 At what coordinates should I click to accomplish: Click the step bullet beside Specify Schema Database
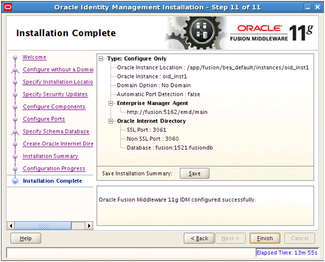click(x=15, y=132)
